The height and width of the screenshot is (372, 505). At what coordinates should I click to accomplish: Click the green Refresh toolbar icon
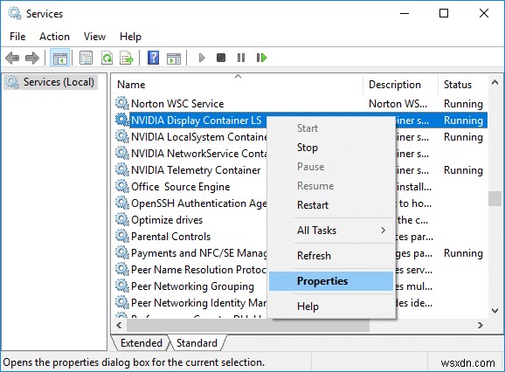pyautogui.click(x=107, y=58)
